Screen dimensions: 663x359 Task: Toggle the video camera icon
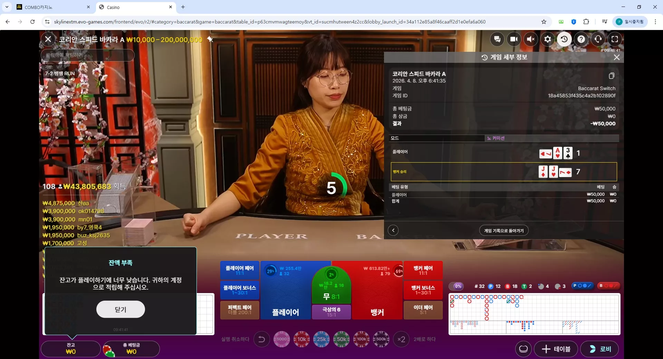click(x=514, y=39)
